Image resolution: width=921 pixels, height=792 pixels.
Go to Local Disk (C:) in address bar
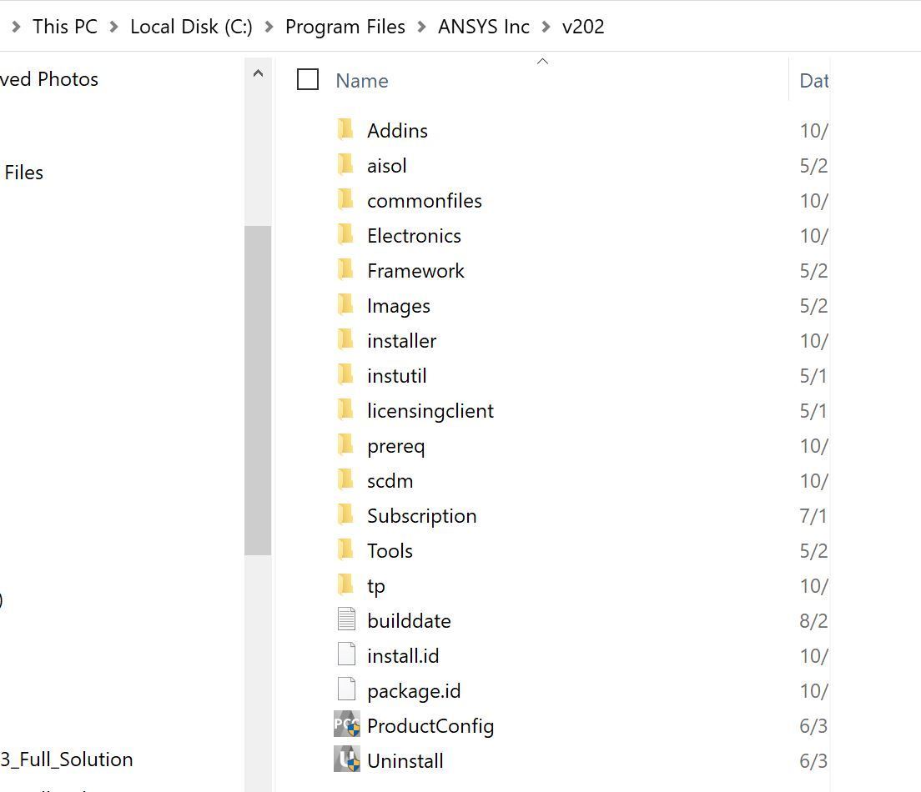(192, 27)
